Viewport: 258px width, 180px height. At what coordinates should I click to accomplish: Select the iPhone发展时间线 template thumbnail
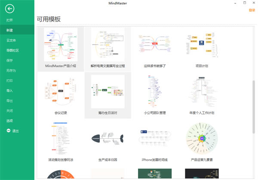(155, 138)
